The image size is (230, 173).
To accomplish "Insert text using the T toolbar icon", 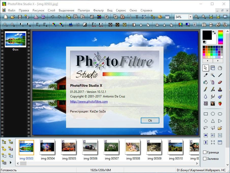I will (x=137, y=17).
